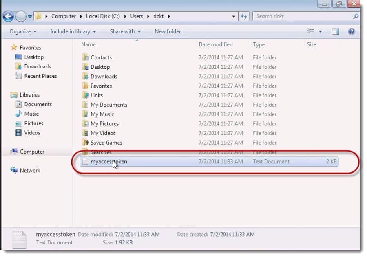Select the Pictures library in sidebar
Image resolution: width=367 pixels, height=257 pixels.
34,123
